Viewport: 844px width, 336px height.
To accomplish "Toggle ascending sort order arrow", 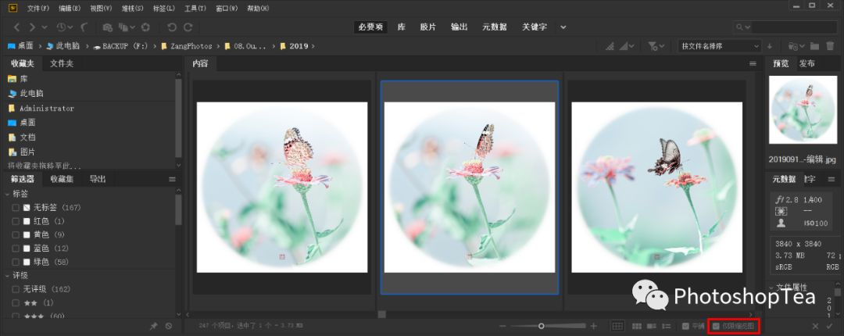I will (x=770, y=46).
